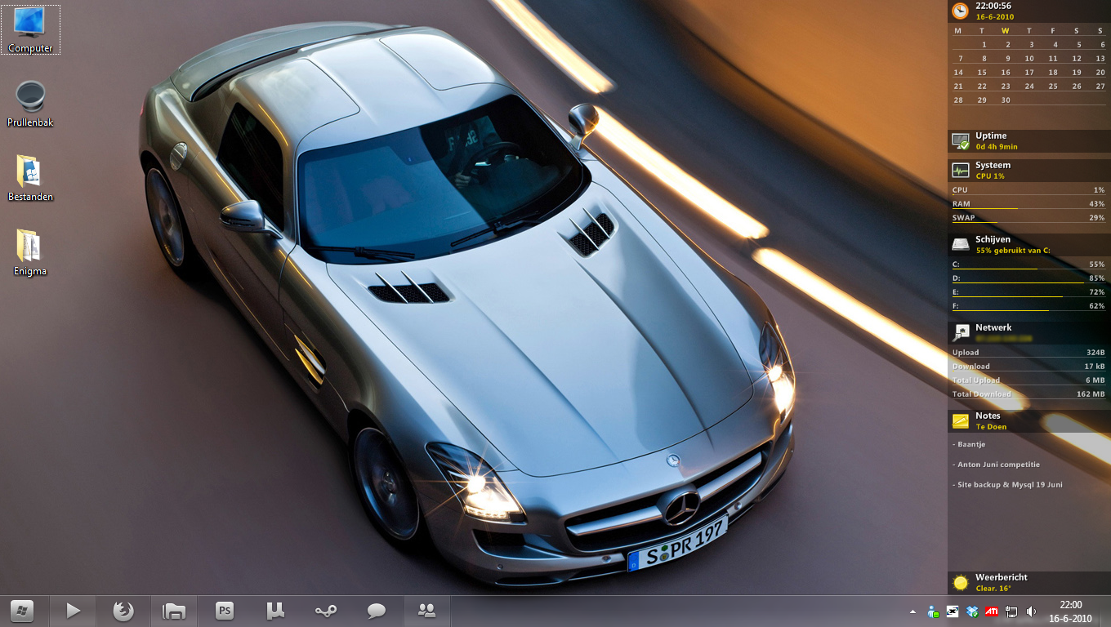Image resolution: width=1111 pixels, height=627 pixels.
Task: Click the Messenger status tray icon
Action: (933, 611)
